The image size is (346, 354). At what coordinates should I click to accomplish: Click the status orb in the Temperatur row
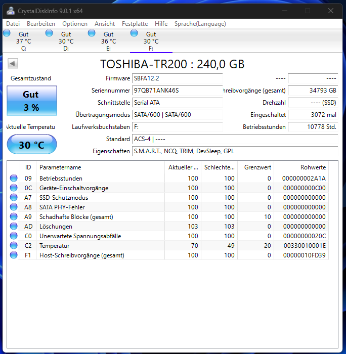[14, 245]
